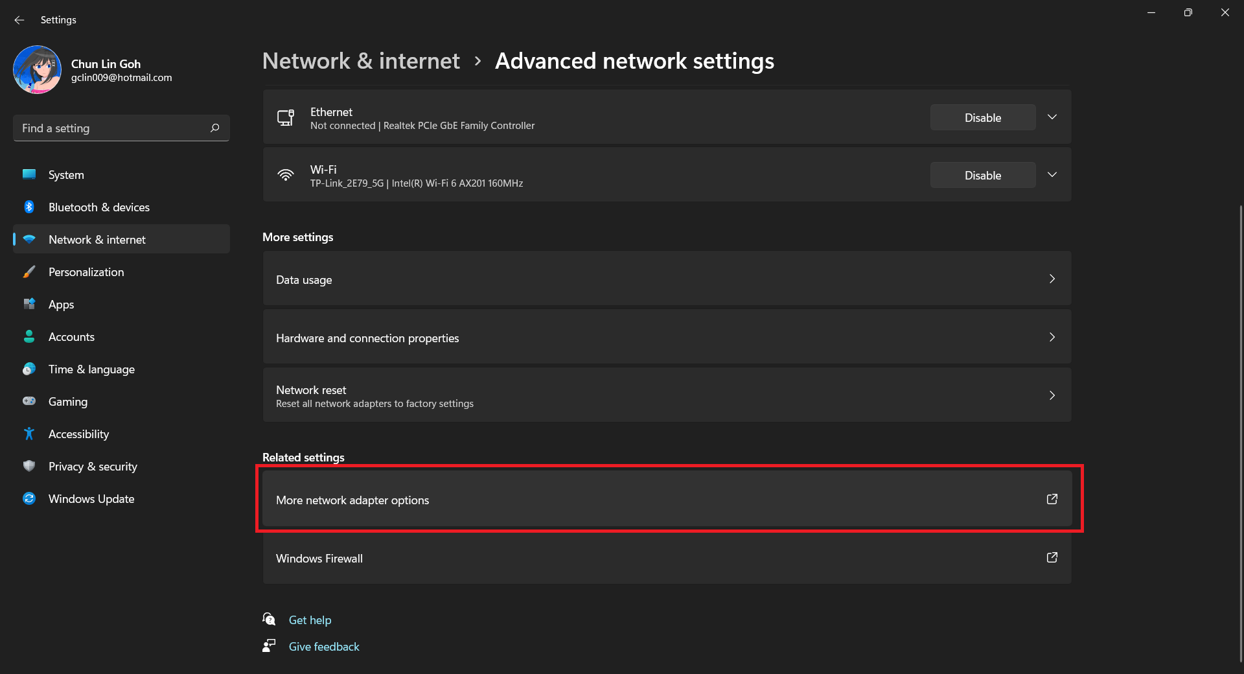Open Windows Update from sidebar
The width and height of the screenshot is (1244, 674).
91,499
